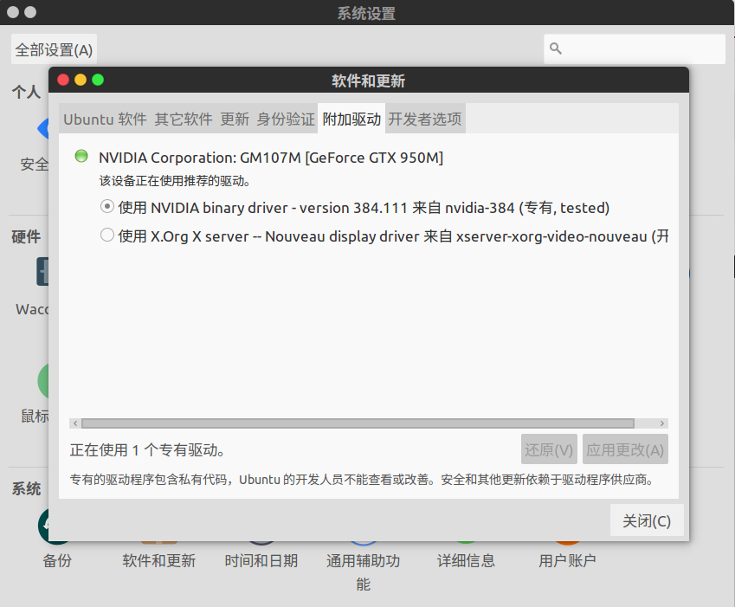Click the scrollbar left arrow
The image size is (735, 607).
(x=75, y=423)
